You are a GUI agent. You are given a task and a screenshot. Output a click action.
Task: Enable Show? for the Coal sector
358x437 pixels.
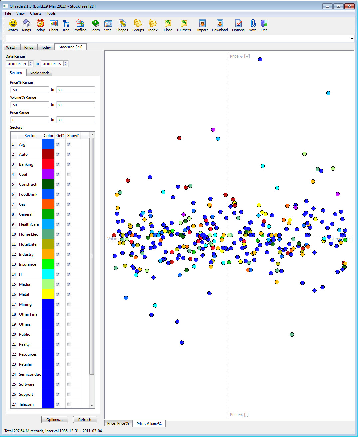(69, 174)
